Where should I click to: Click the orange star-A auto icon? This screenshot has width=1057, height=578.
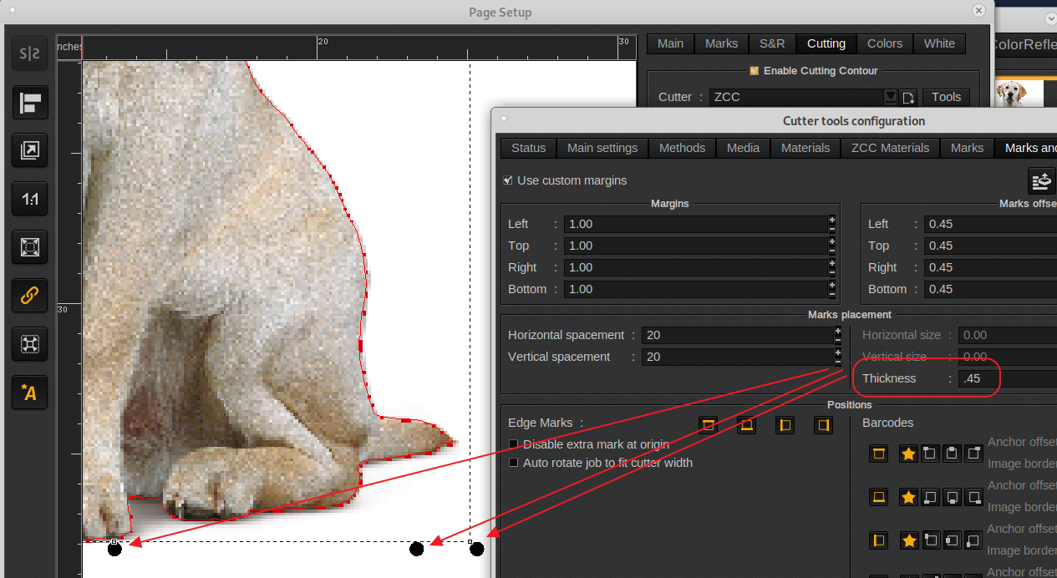[30, 393]
